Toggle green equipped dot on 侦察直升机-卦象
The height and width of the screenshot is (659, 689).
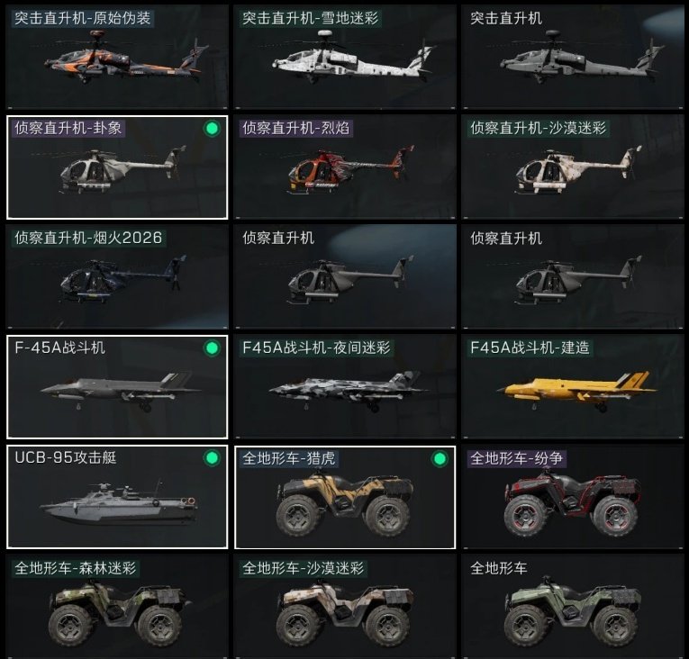tap(212, 128)
